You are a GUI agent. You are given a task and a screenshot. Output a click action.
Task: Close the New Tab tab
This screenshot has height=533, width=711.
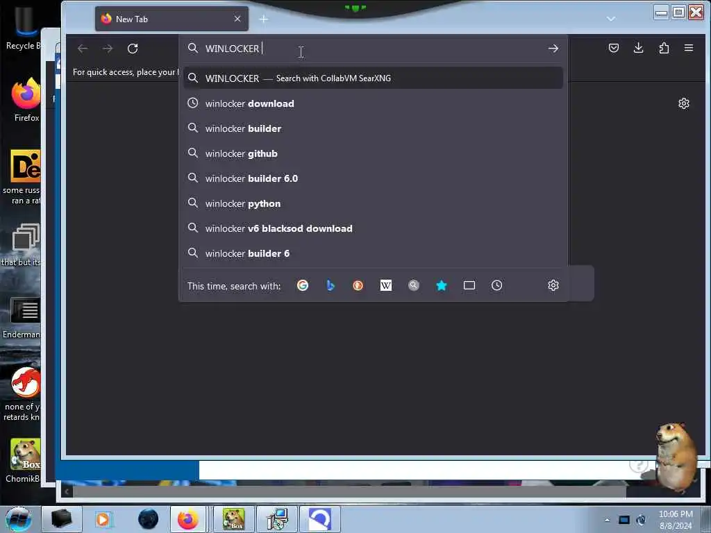pos(237,19)
